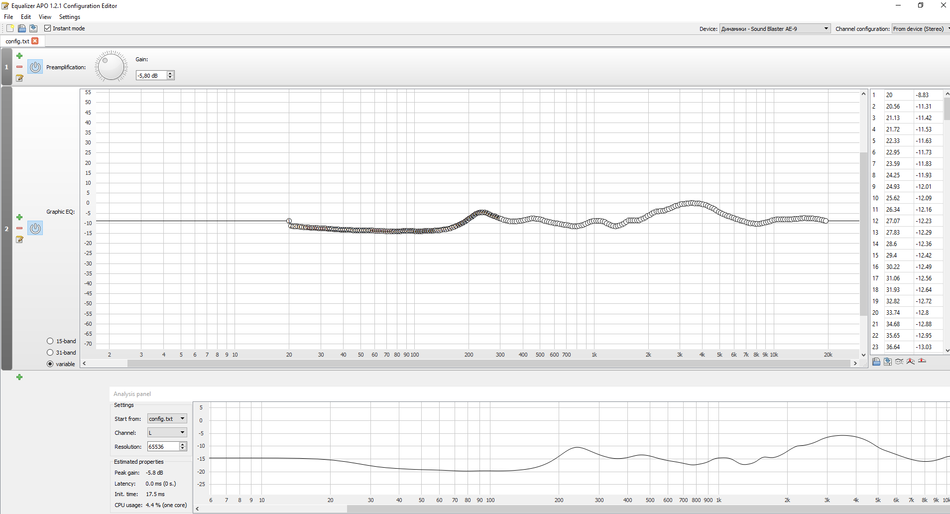Image resolution: width=950 pixels, height=514 pixels.
Task: Close the config.txt tab
Action: pyautogui.click(x=35, y=41)
